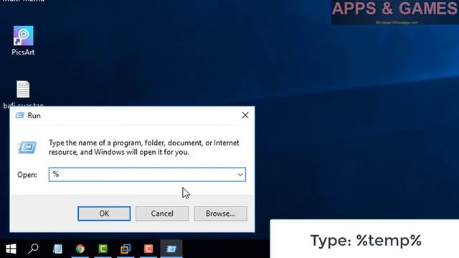This screenshot has width=459, height=258.
Task: Open the Windows Start menu
Action: click(11, 249)
